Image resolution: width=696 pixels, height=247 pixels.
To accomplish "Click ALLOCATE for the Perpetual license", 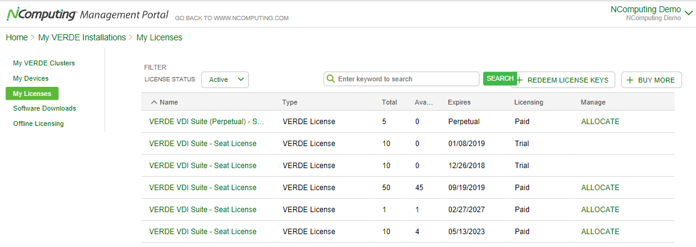I will (600, 122).
